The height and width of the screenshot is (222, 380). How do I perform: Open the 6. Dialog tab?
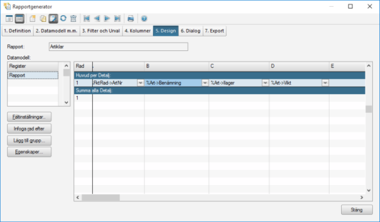(x=191, y=31)
